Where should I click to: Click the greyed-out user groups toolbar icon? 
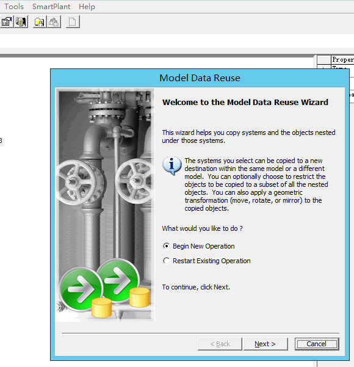(x=54, y=22)
